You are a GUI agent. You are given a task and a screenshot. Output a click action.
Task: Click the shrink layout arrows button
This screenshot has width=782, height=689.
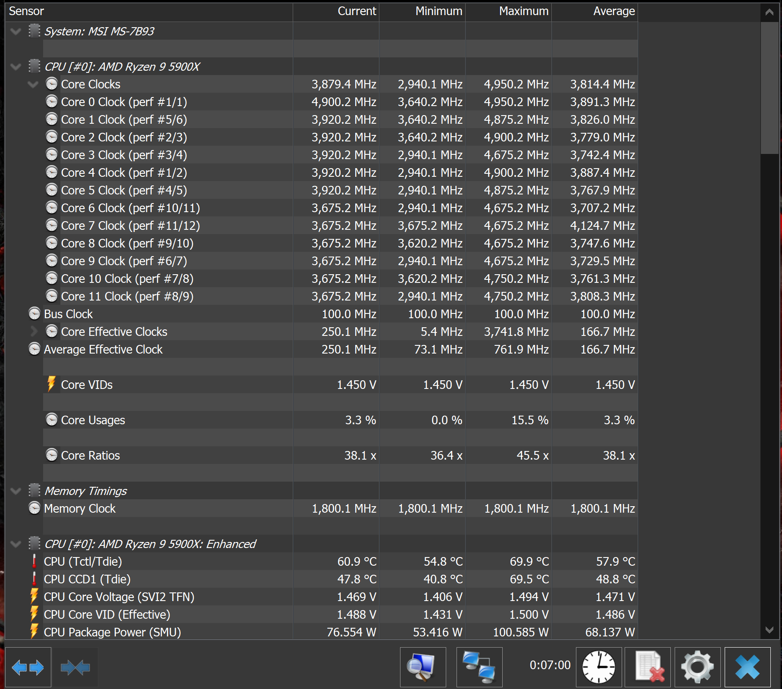(75, 667)
